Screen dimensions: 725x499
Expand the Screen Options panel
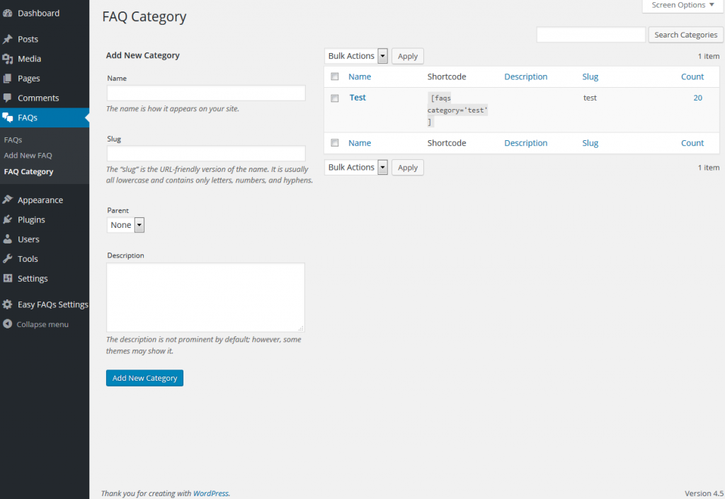pos(683,6)
